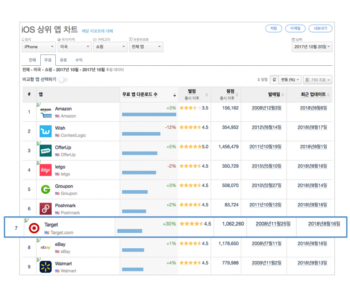Screen dimensions: 350x299
Task: Click the columns icon in 기타 지표
Action: click(x=308, y=80)
